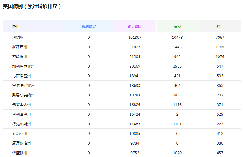243x157 pixels.
Task: Click the 新增确诊 column header
Action: [89, 26]
